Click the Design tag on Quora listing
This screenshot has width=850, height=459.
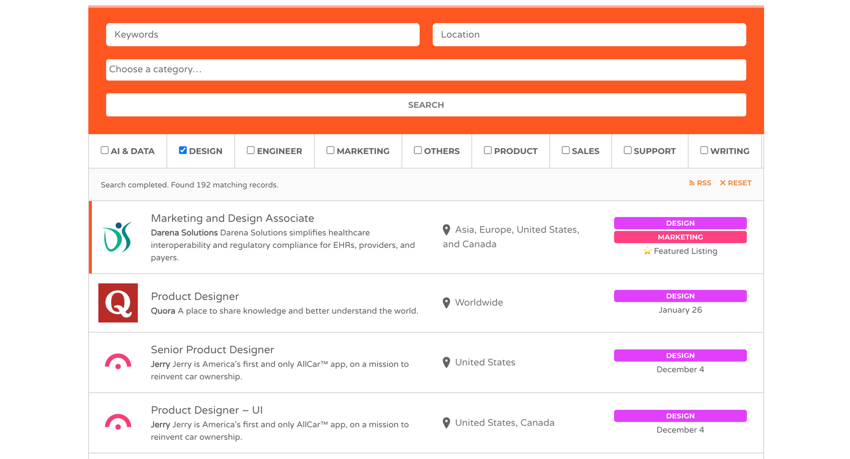pos(680,296)
